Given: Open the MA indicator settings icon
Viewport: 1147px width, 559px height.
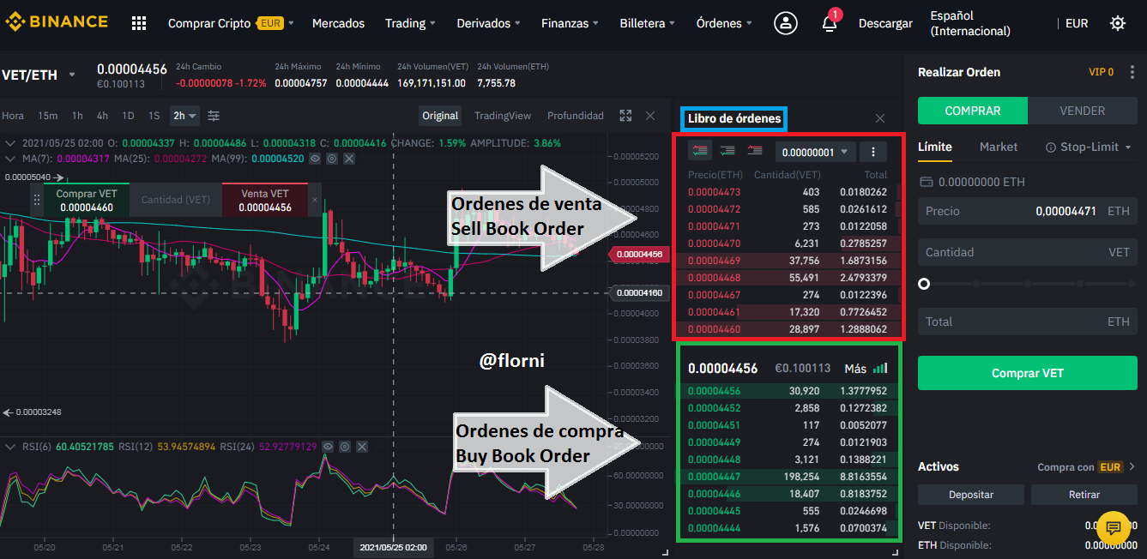Looking at the screenshot, I should (332, 159).
